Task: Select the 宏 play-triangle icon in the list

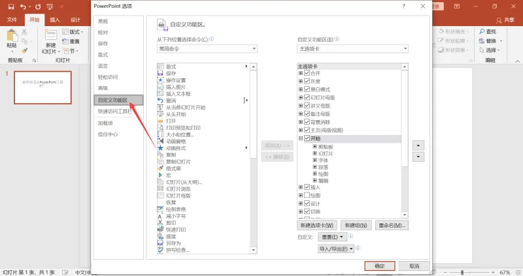Action: pyautogui.click(x=160, y=175)
